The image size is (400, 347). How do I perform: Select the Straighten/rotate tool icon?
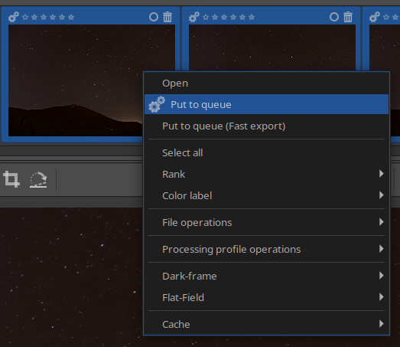38,180
